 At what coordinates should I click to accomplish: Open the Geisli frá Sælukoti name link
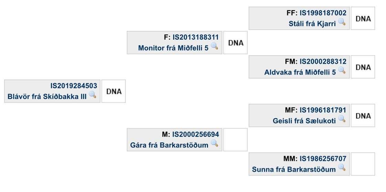(x=304, y=121)
